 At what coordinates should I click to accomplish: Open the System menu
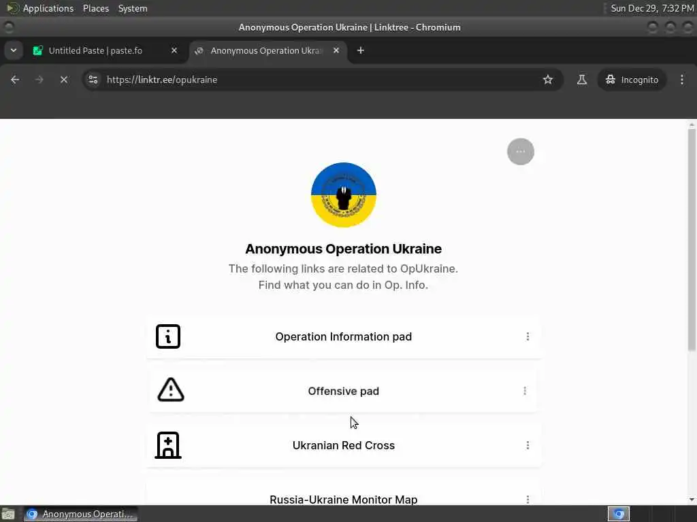click(x=133, y=8)
